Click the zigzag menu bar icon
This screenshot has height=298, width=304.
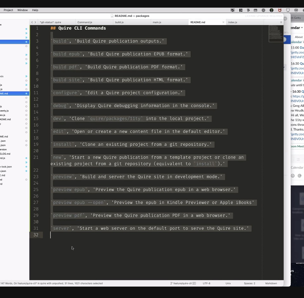tap(248, 10)
